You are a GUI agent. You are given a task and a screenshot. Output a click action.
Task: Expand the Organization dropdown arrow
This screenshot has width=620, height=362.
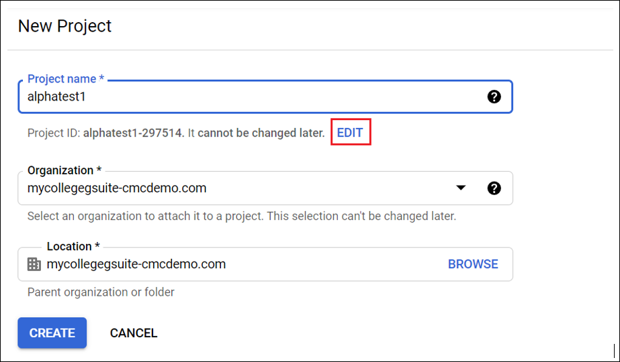tap(461, 188)
